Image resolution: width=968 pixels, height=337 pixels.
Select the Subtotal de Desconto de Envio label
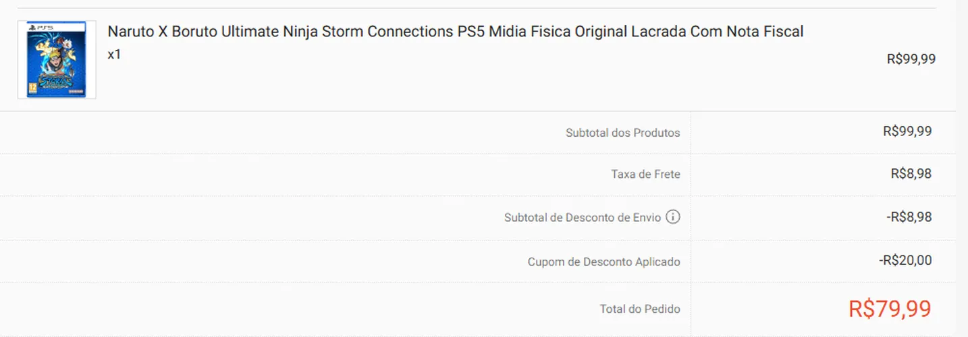(x=583, y=218)
